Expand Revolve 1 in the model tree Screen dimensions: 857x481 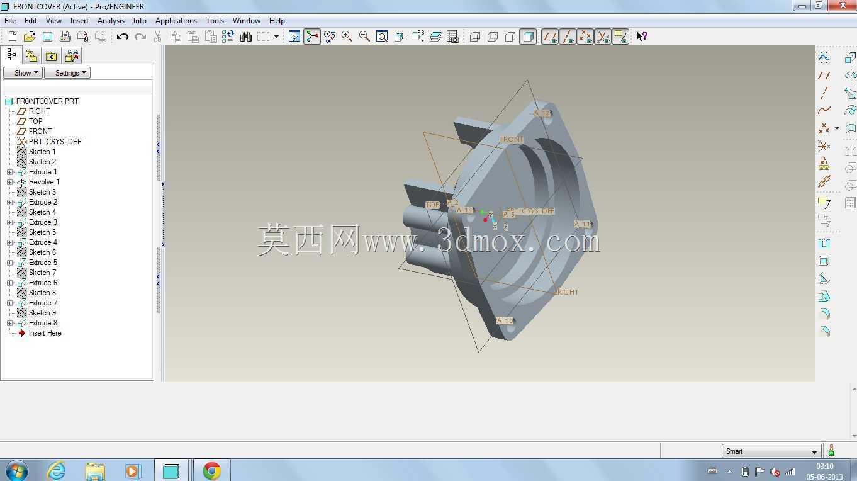click(9, 182)
